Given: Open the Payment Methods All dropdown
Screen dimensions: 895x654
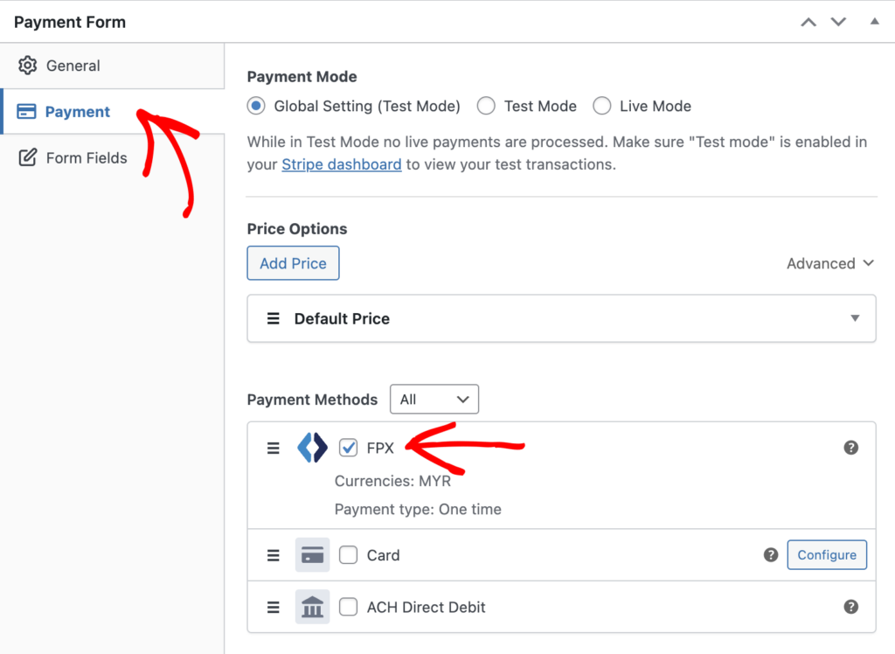Looking at the screenshot, I should 434,399.
